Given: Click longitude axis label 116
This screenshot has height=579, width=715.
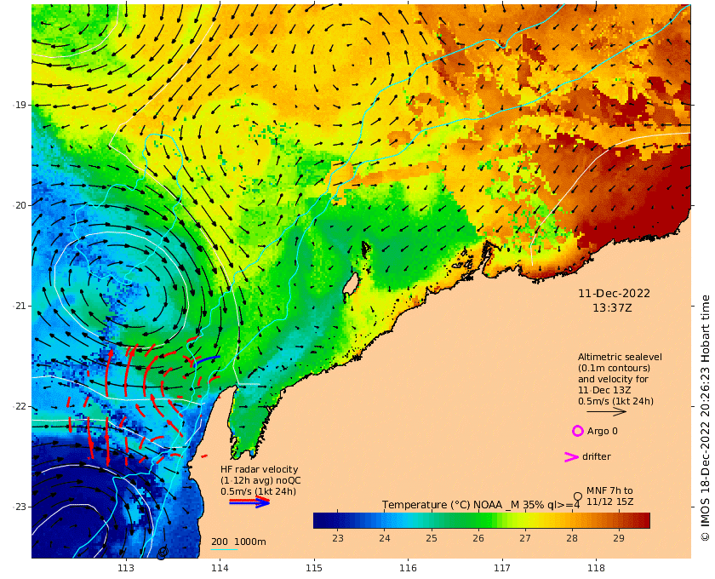Looking at the screenshot, I should click(408, 568).
